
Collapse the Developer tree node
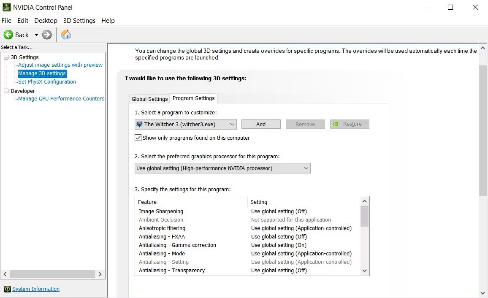click(6, 91)
